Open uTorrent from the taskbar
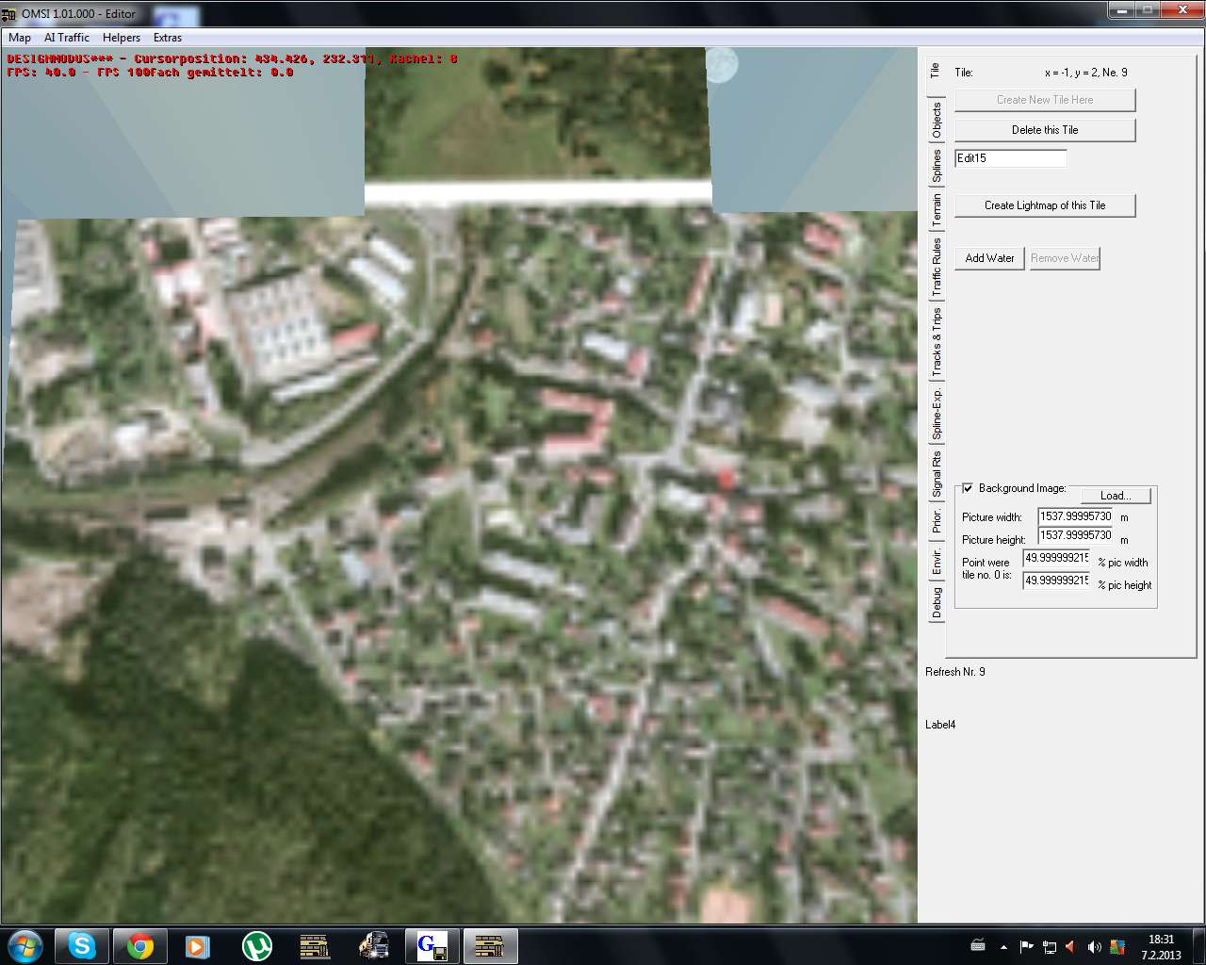 (x=256, y=945)
